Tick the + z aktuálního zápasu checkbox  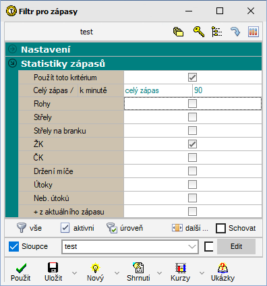point(192,211)
